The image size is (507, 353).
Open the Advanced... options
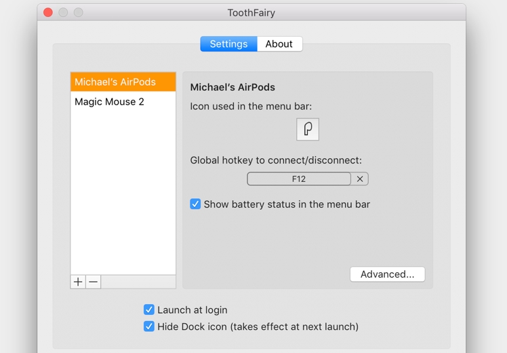387,274
